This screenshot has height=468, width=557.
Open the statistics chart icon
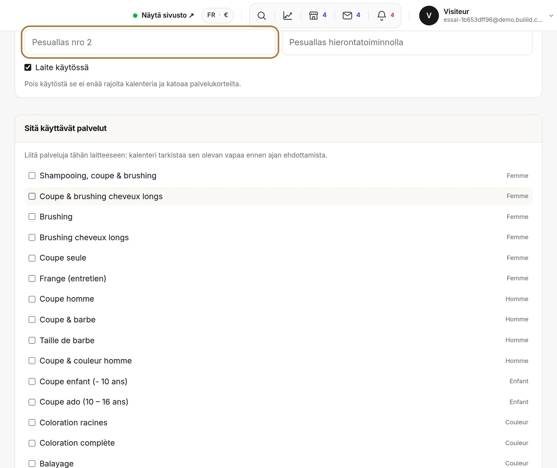(288, 15)
